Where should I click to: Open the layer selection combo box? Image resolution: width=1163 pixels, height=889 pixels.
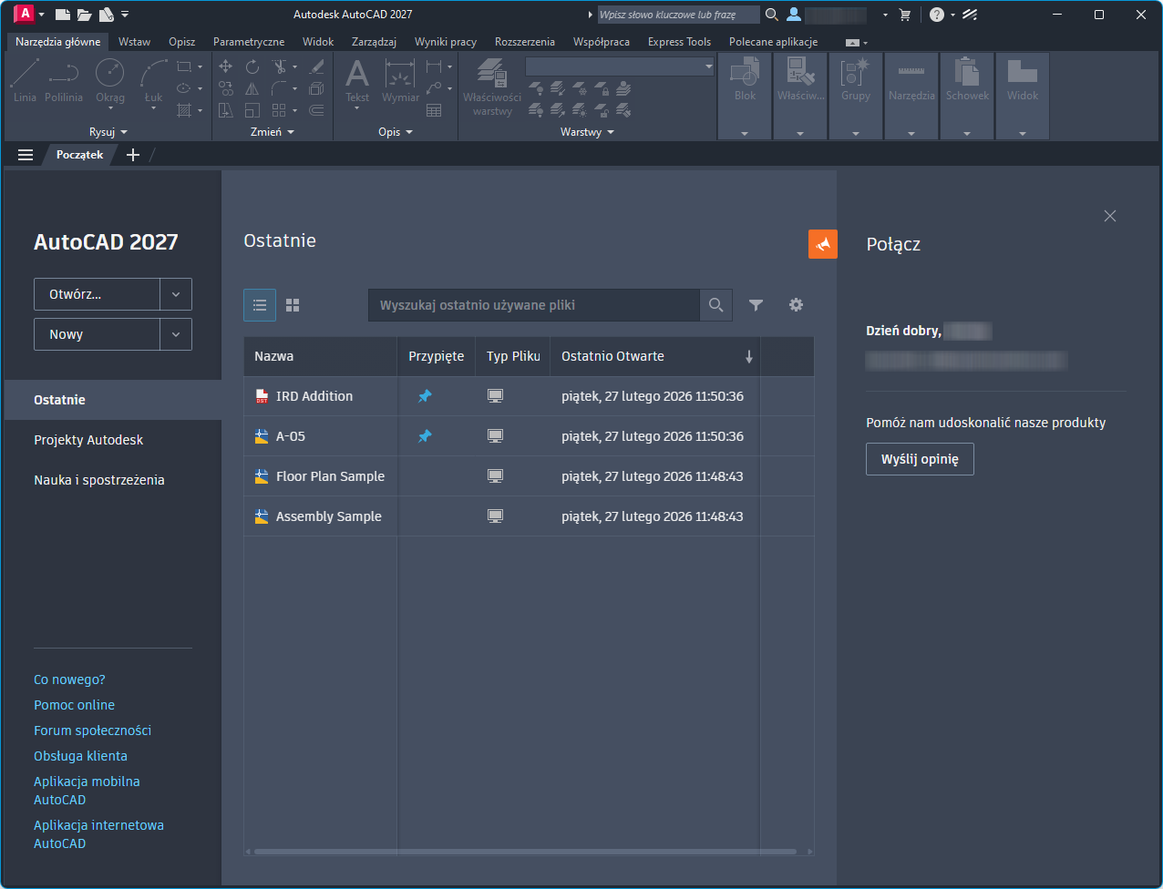(x=620, y=66)
